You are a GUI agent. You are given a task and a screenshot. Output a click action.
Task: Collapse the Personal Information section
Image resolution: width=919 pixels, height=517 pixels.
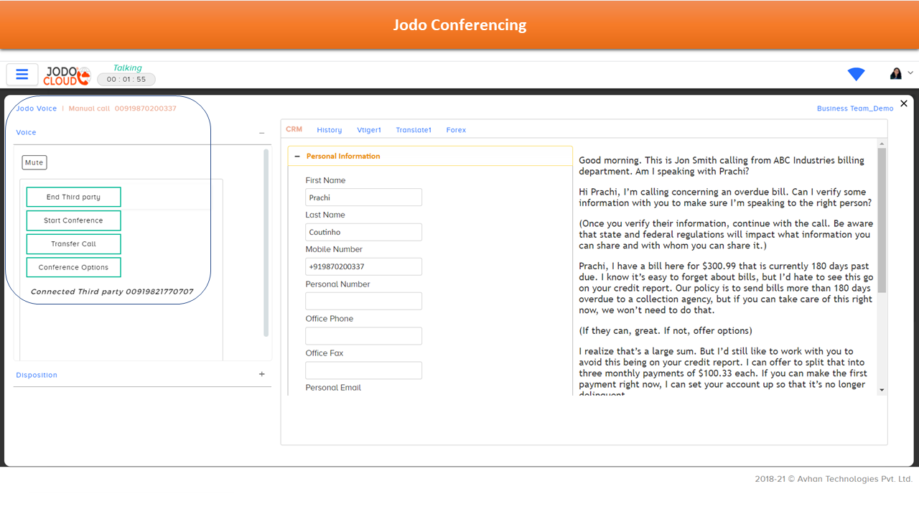[x=297, y=156]
